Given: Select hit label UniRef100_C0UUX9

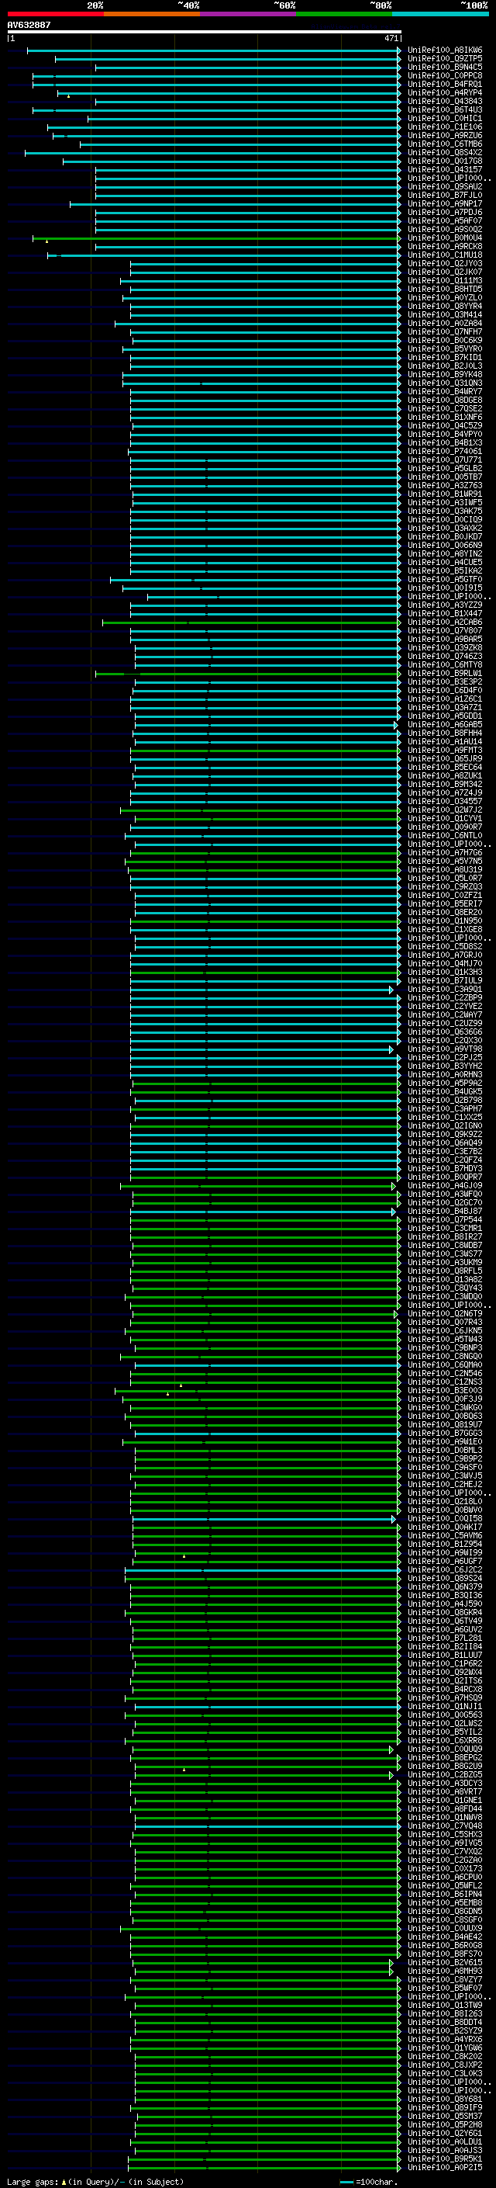Looking at the screenshot, I should [445, 1928].
